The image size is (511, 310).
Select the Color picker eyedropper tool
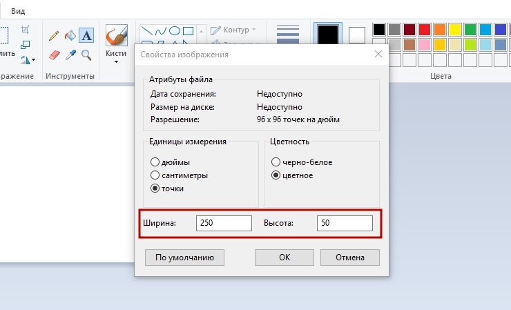(70, 55)
